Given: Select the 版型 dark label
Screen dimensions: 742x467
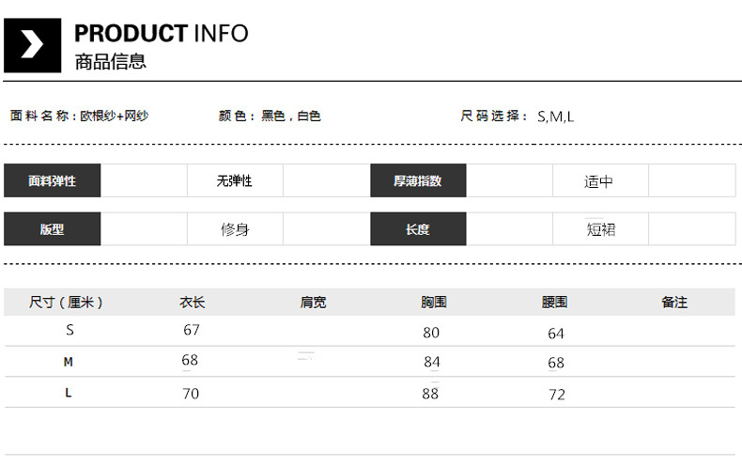Looking at the screenshot, I should coord(52,229).
